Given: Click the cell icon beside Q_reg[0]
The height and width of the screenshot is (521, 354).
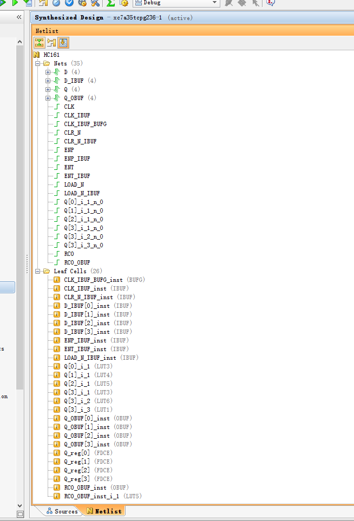Looking at the screenshot, I should [x=57, y=452].
